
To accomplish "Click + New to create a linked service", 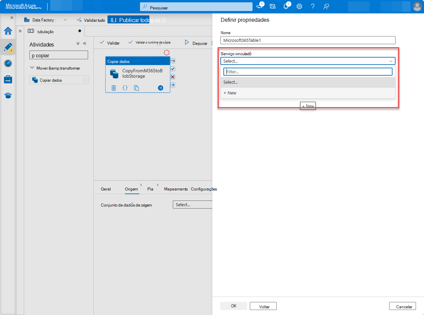I will click(230, 93).
